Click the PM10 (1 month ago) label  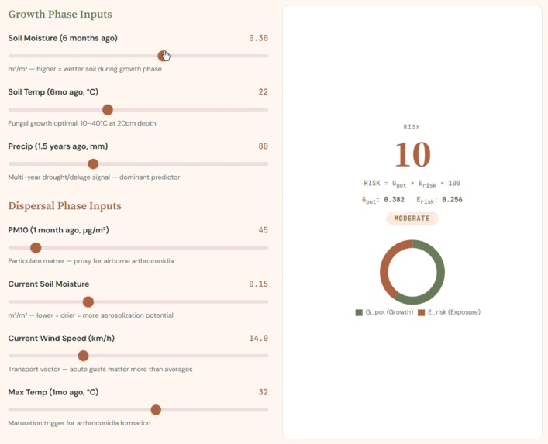[59, 230]
